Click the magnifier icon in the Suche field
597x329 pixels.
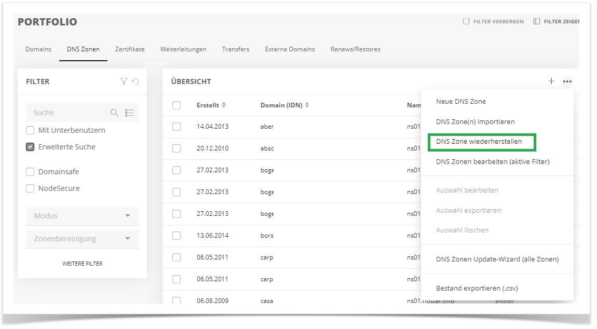pos(114,113)
